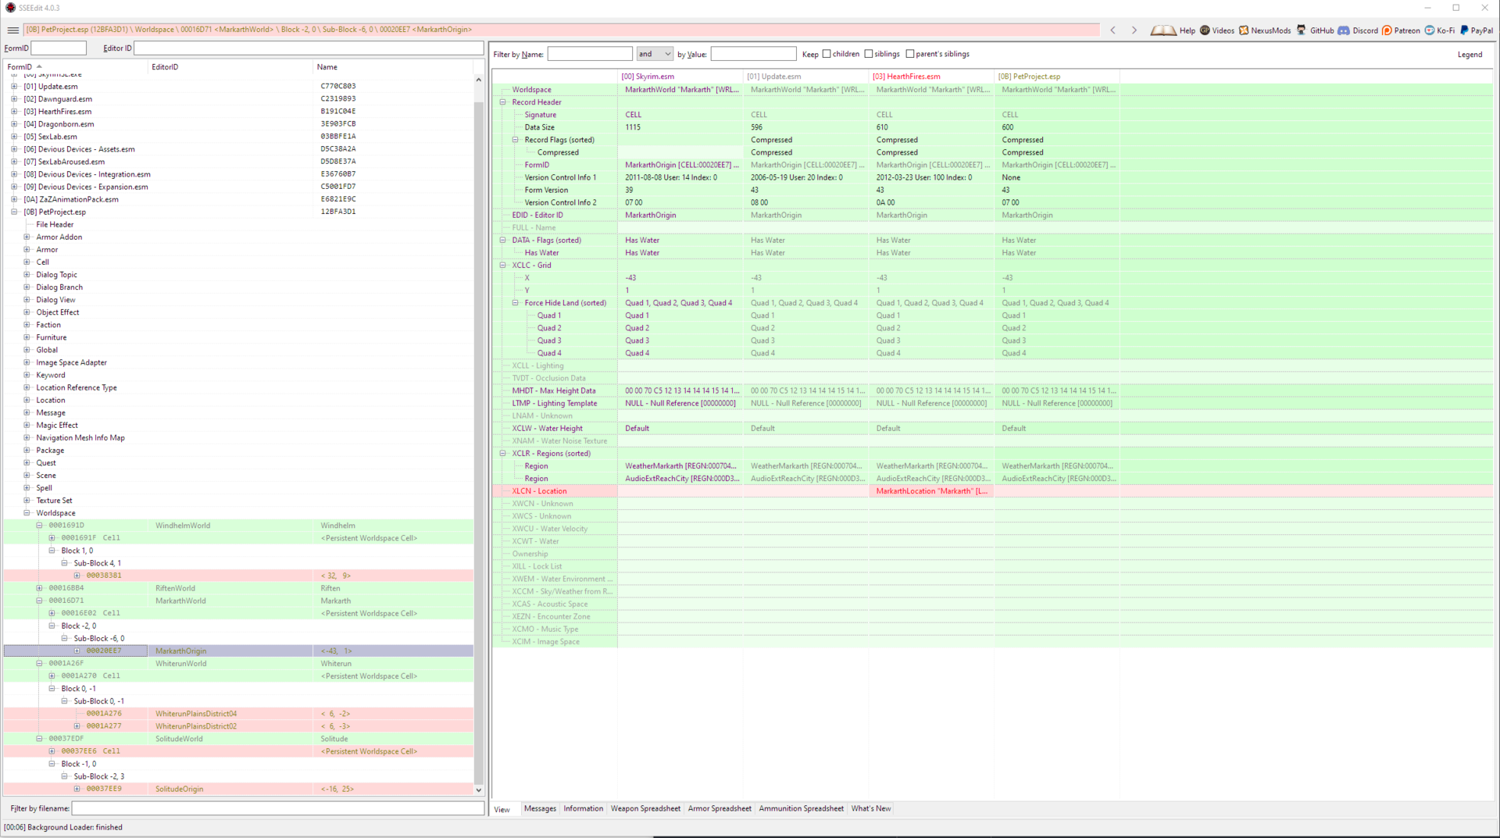Screen dimensions: 1500x838
Task: Click the Legend button
Action: (x=1470, y=55)
